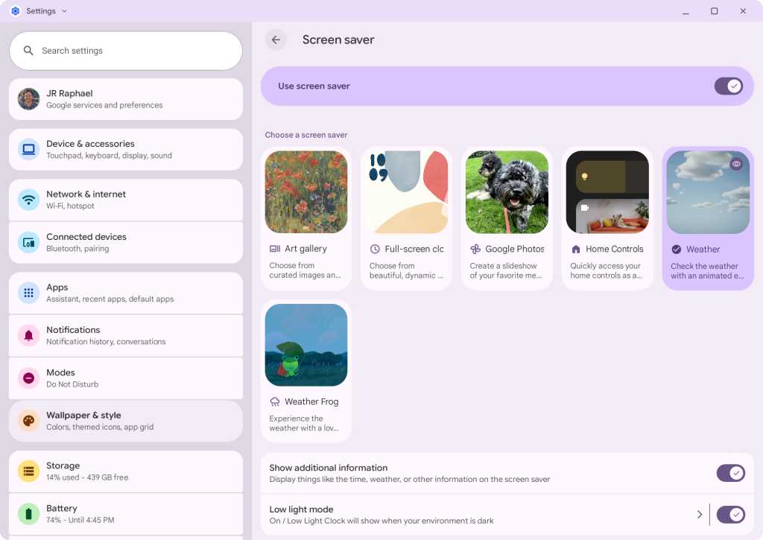Click the Weather Frog cloud icon

[x=275, y=402]
